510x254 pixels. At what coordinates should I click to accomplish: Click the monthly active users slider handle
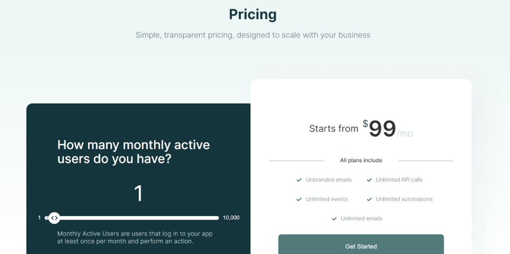[x=54, y=218]
